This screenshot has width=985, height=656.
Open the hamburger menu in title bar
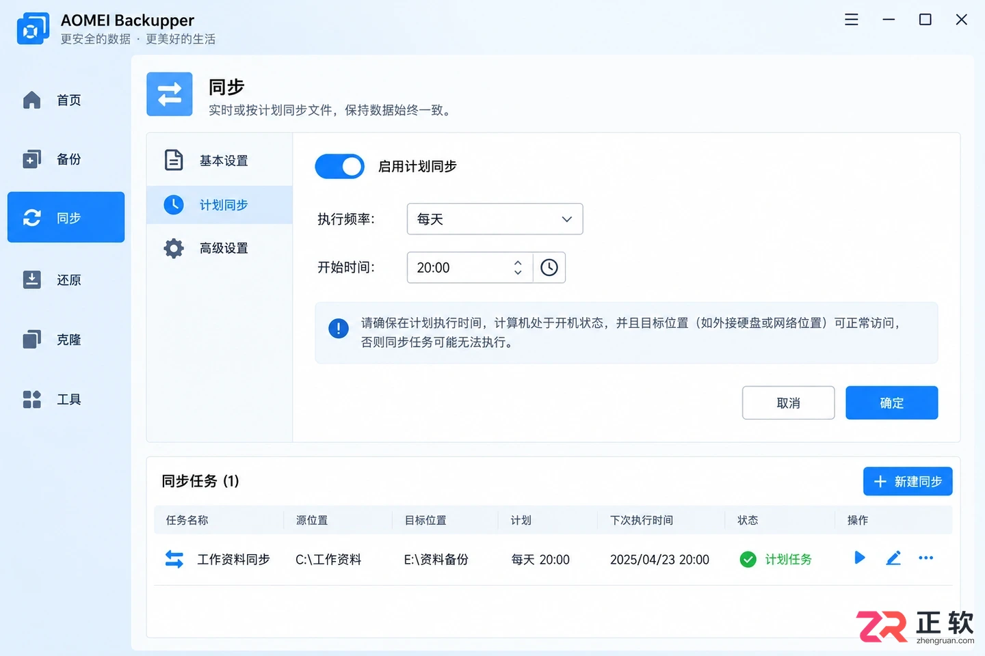(x=851, y=20)
